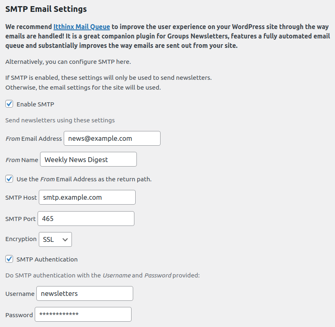Click into the SMTP Port field
Viewport: 335px width, 327px height.
(x=86, y=219)
